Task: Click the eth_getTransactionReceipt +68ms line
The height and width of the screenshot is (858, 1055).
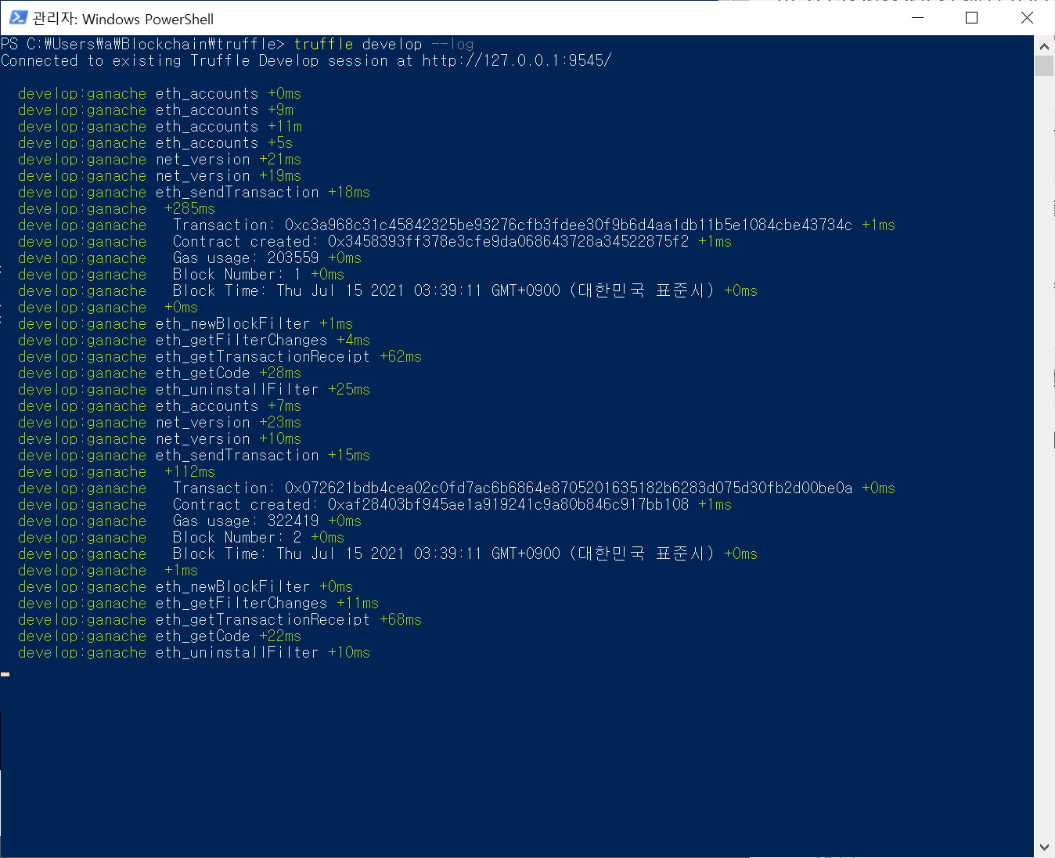Action: pos(220,619)
